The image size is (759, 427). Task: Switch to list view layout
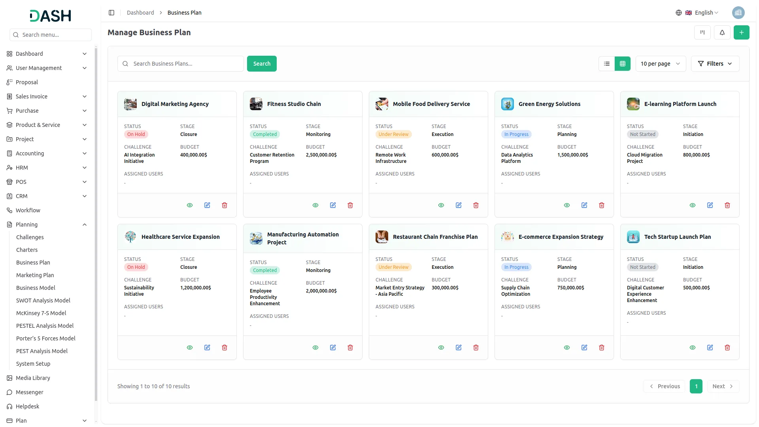pyautogui.click(x=607, y=64)
